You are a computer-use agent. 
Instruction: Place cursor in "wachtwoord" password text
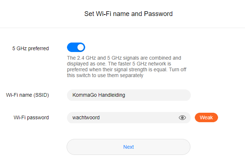86,117
